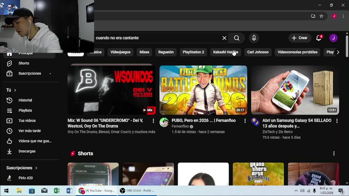Open options menu for the W Sound 06 mix
349x196 pixels.
153,121
